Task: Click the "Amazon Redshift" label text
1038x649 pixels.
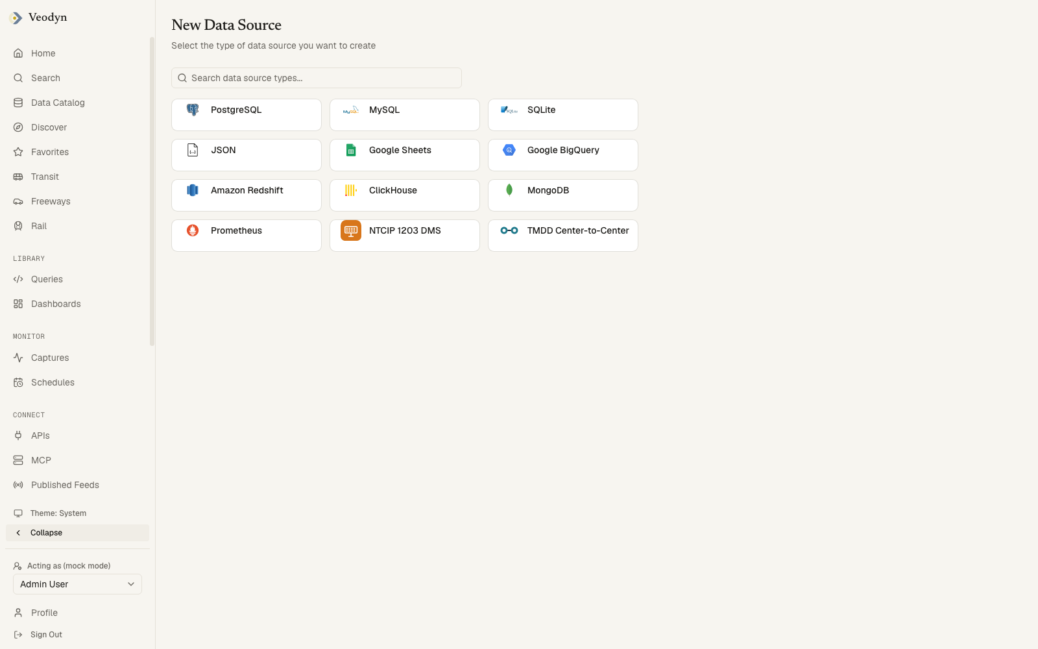Action: coord(247,190)
